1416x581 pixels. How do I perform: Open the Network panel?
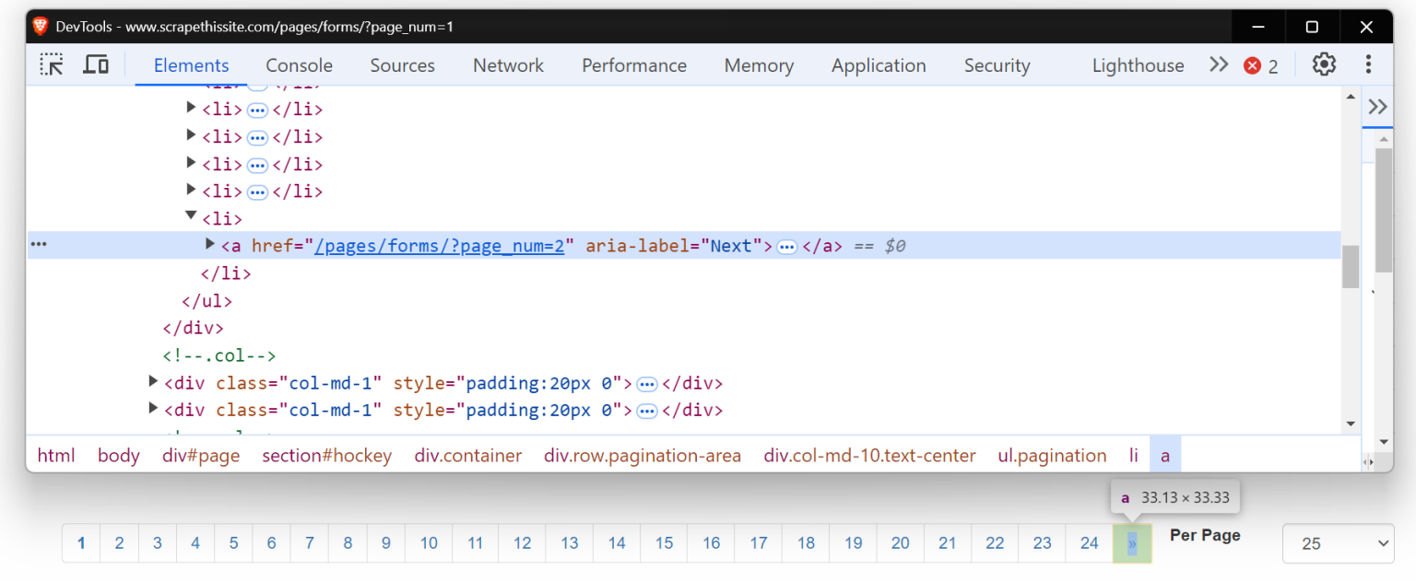(x=508, y=64)
